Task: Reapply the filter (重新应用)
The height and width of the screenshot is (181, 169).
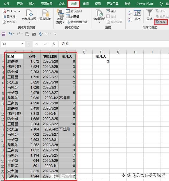Action: point(162,16)
